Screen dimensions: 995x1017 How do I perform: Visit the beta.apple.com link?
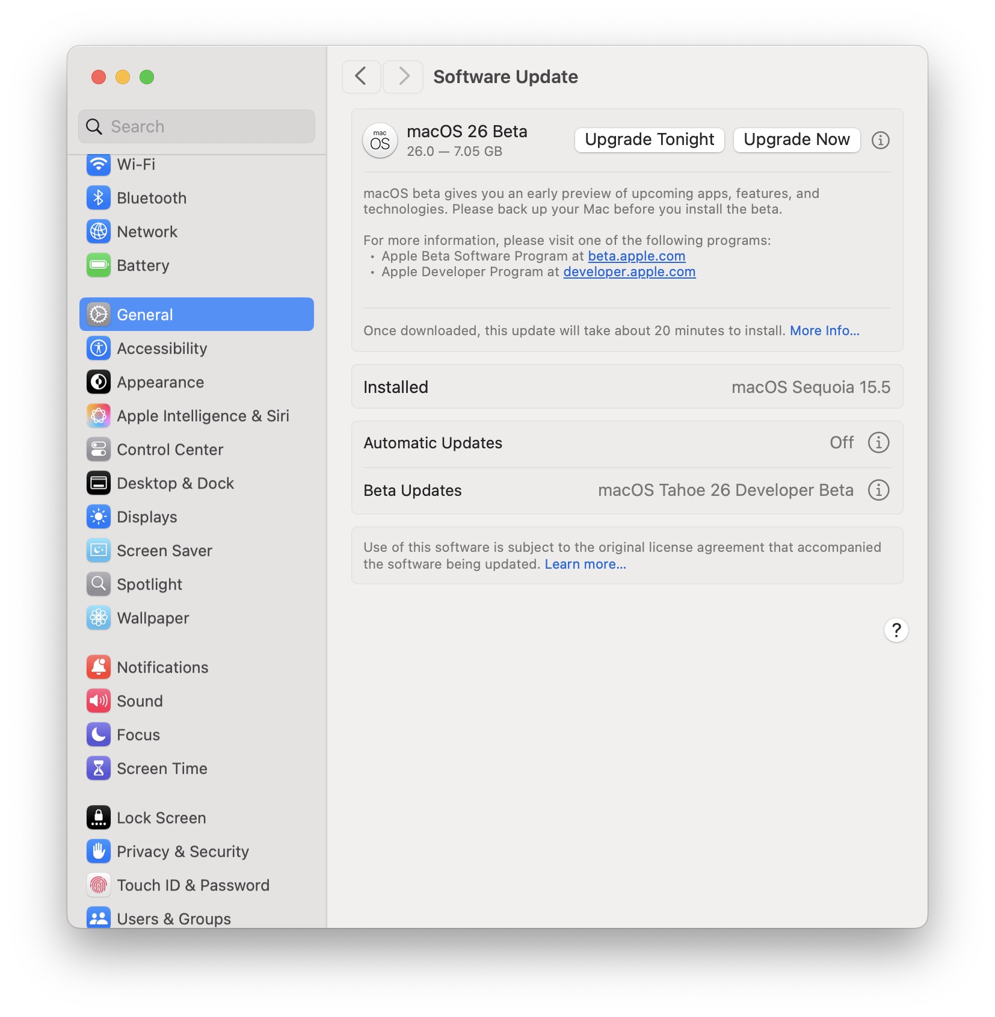pyautogui.click(x=636, y=256)
